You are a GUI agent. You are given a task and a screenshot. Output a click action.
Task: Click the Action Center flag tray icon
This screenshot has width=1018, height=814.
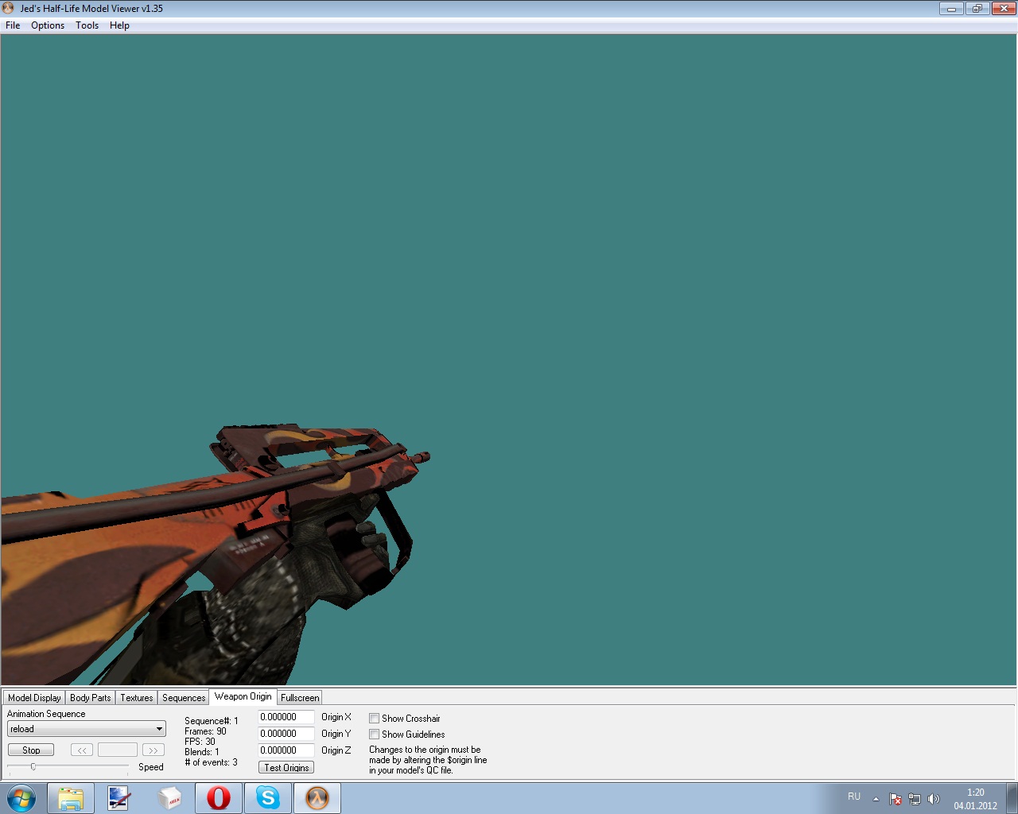(896, 799)
